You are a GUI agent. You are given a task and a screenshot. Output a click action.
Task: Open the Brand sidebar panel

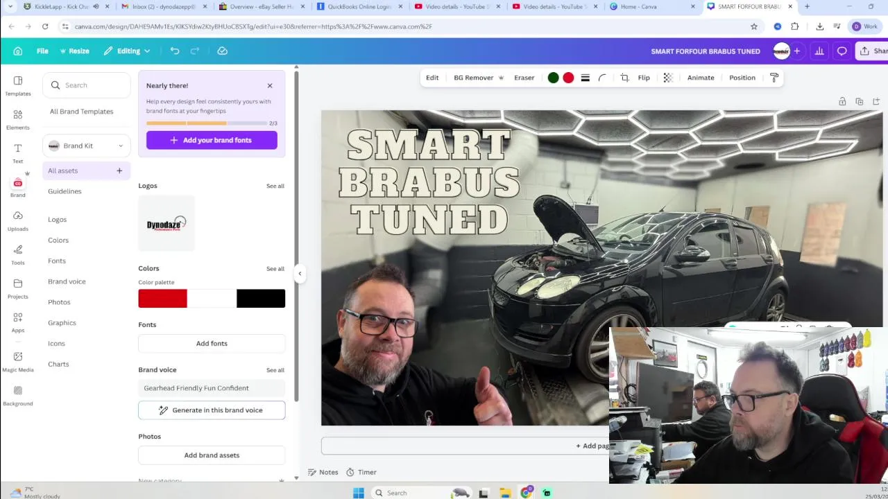18,187
